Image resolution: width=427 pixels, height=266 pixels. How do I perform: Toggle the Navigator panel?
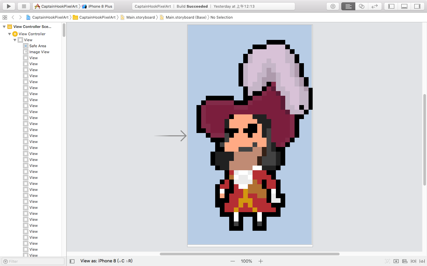coord(391,6)
